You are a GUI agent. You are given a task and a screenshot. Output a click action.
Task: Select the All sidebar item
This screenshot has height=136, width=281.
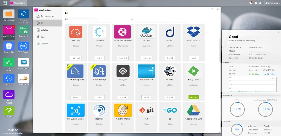[48, 23]
